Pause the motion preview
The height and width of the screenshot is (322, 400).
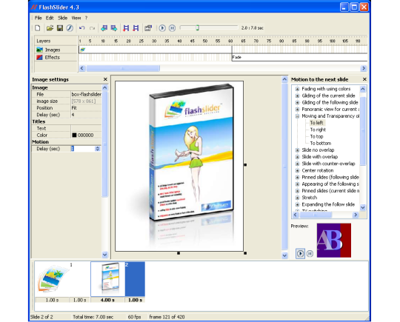(x=310, y=253)
